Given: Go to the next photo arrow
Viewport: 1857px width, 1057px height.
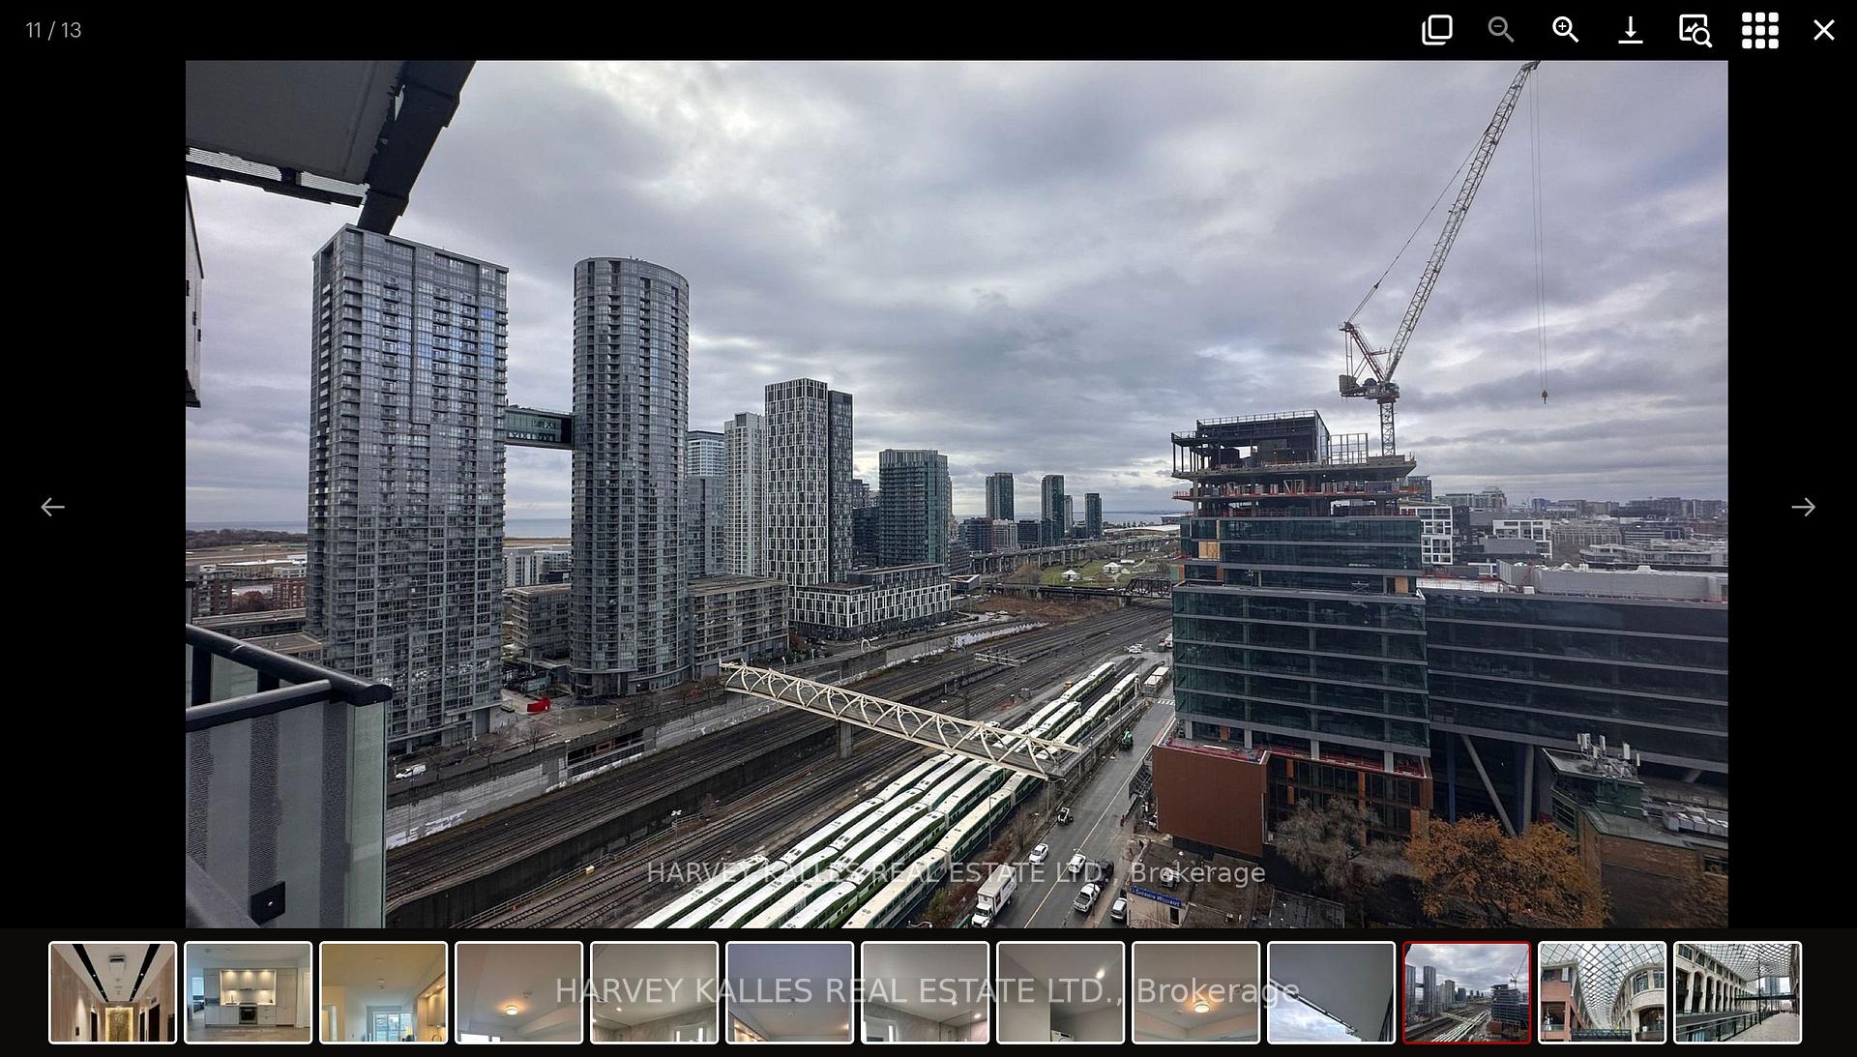Looking at the screenshot, I should coord(1803,507).
